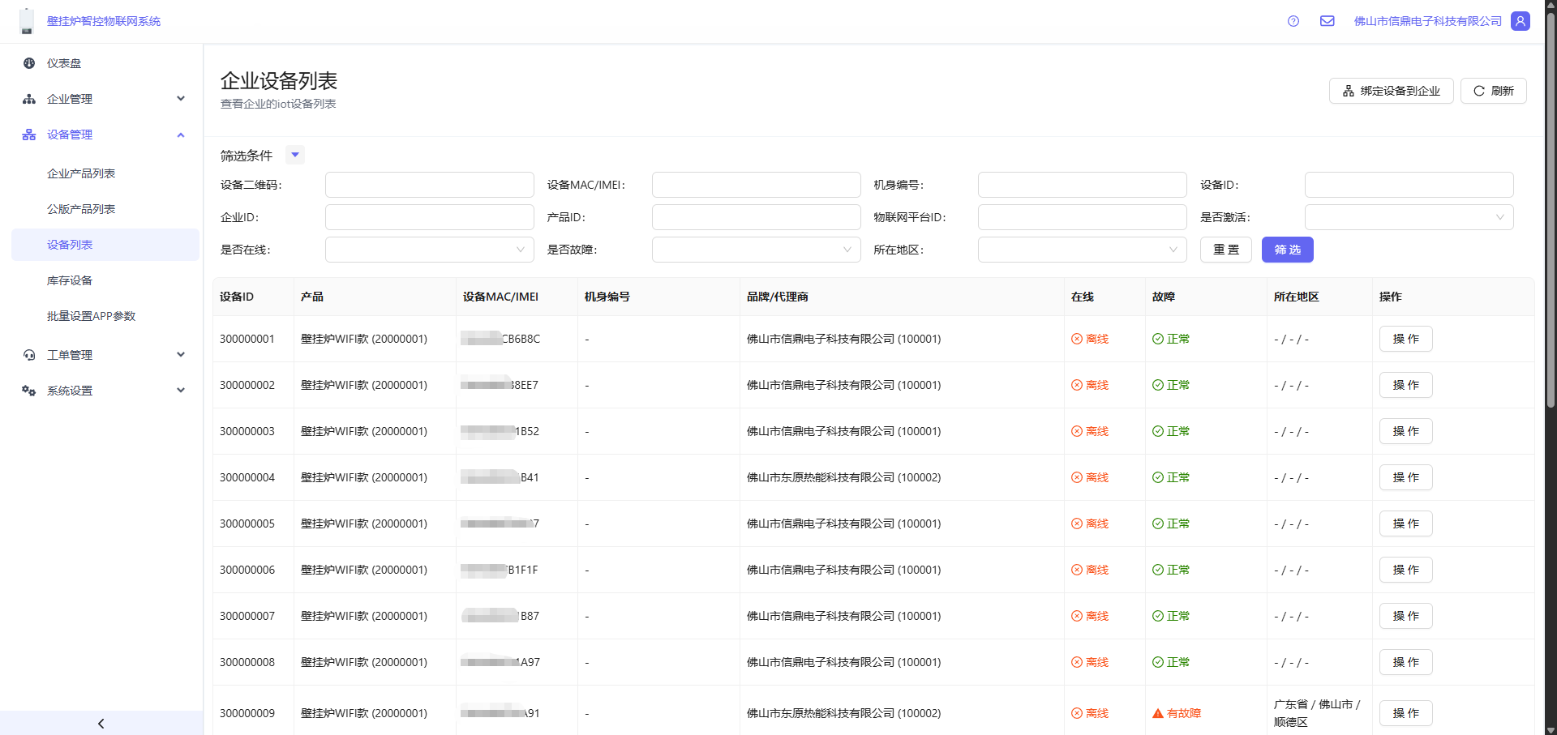Click the 工单管理 headset icon

[29, 355]
